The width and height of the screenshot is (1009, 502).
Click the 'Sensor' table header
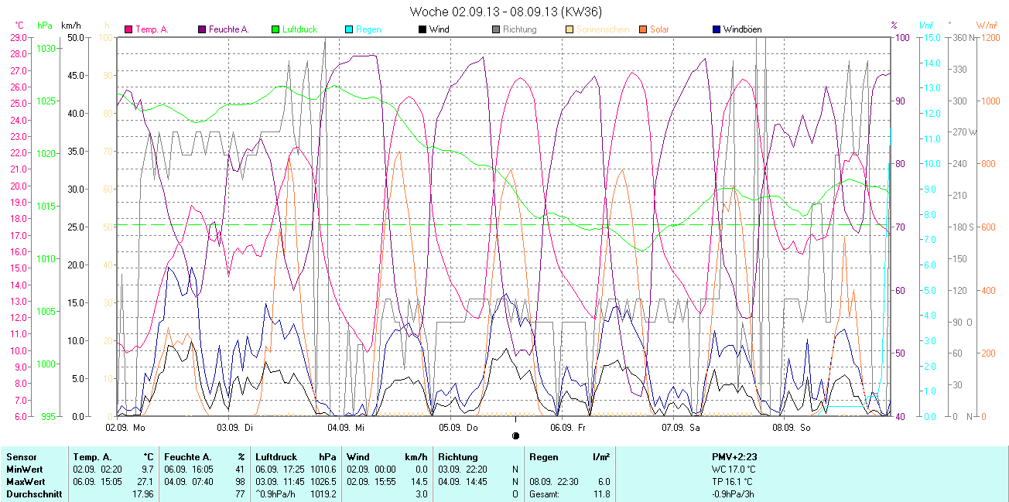[22, 457]
